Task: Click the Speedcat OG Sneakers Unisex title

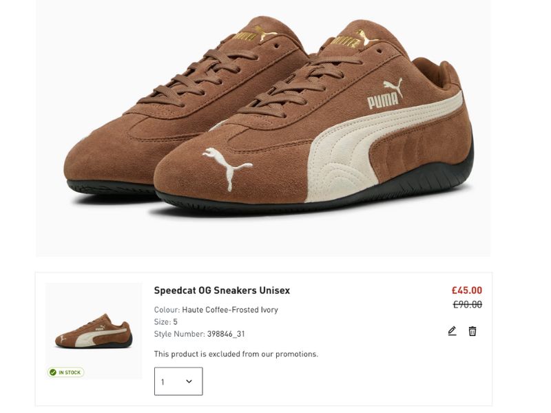Action: (x=222, y=290)
